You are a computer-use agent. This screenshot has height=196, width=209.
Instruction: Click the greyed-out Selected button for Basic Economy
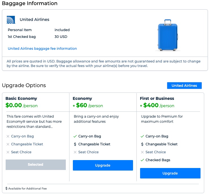coord(36,165)
